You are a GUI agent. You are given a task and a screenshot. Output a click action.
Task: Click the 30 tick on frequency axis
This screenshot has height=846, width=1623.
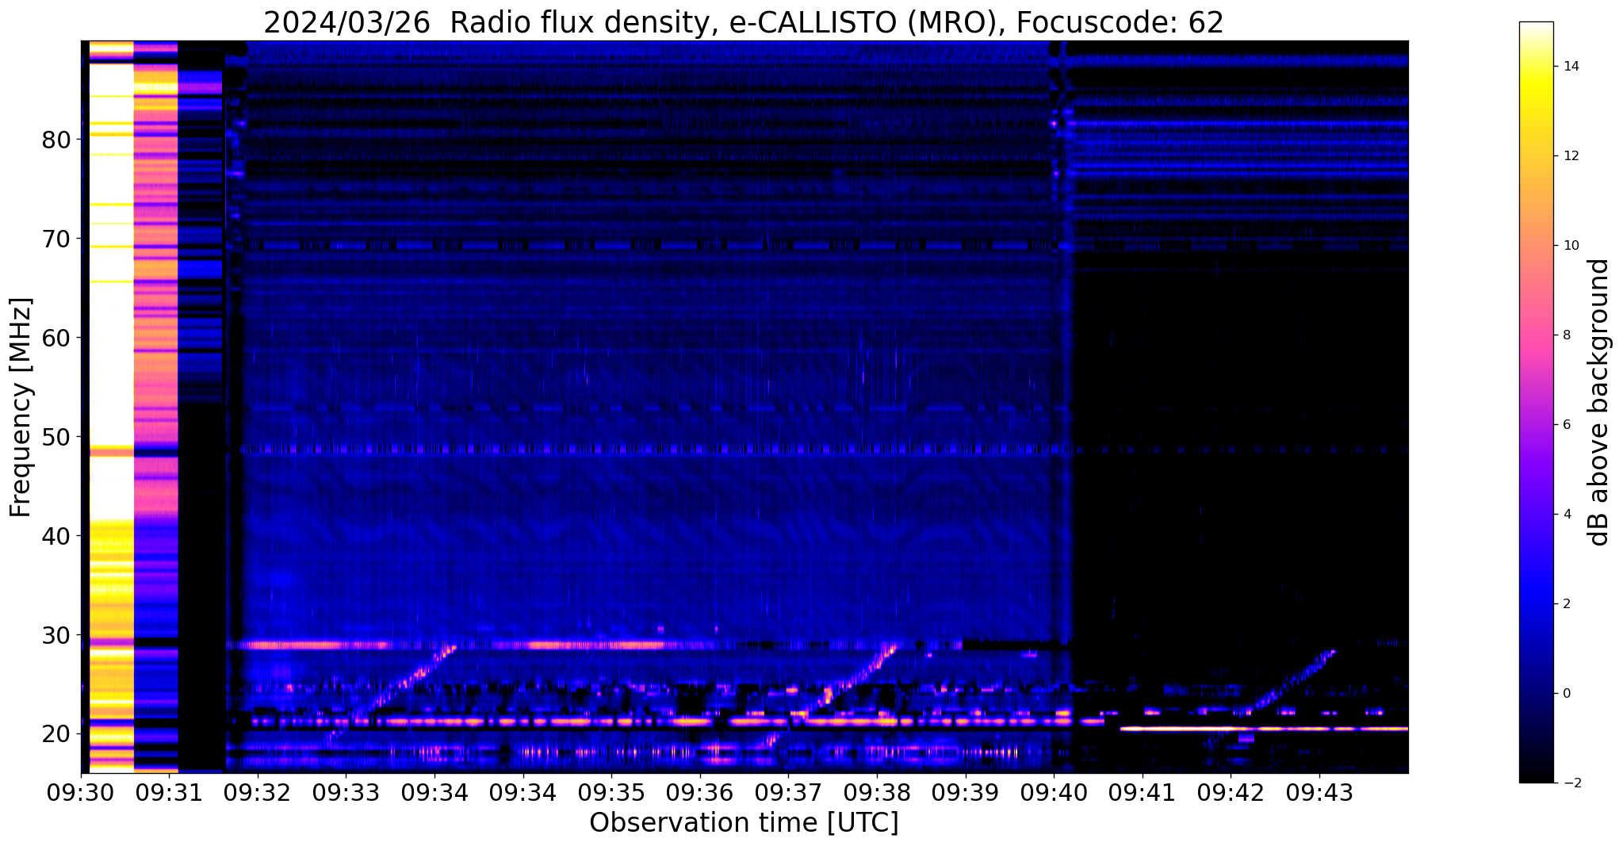(x=56, y=635)
